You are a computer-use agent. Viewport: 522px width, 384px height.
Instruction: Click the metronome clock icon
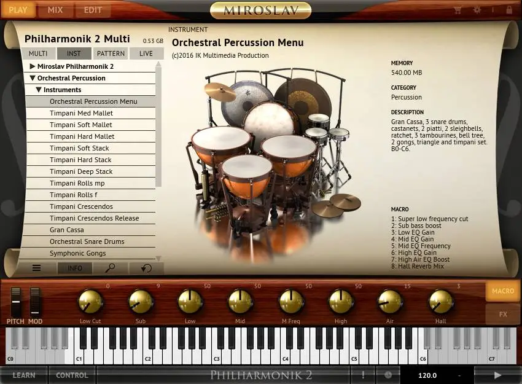[388, 375]
